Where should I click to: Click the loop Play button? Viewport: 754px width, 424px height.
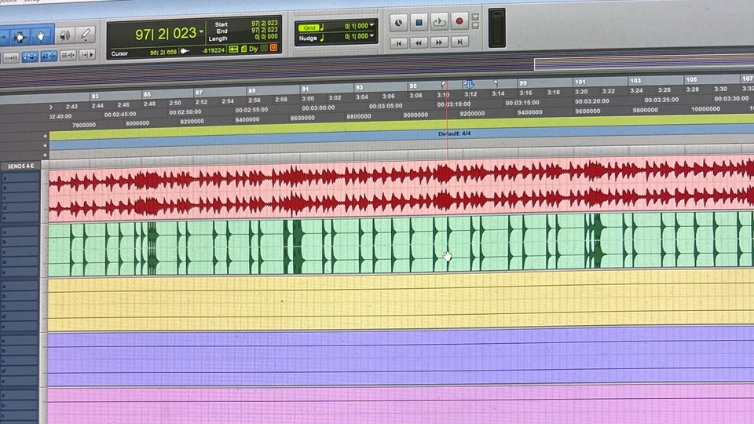point(440,22)
